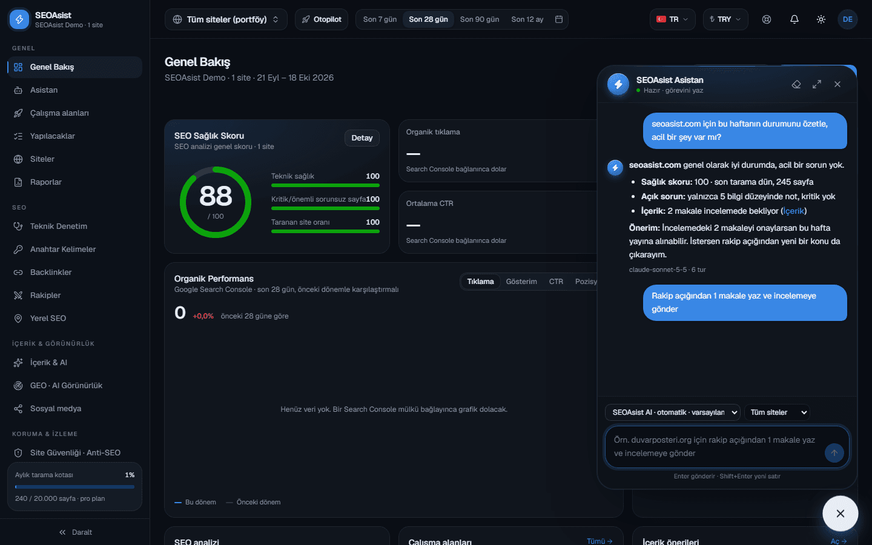Viewport: 872px width, 545px height.
Task: Select Son 12 ay range
Action: click(527, 19)
